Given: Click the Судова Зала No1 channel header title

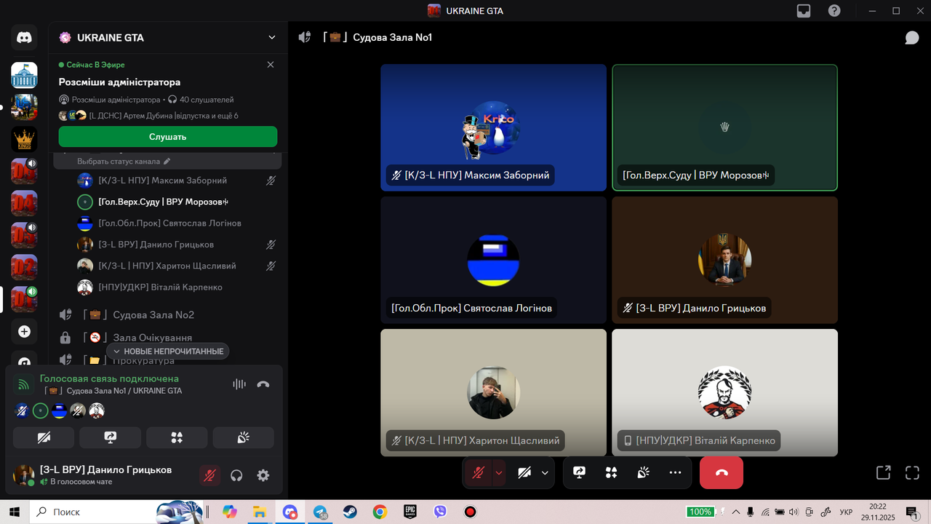Looking at the screenshot, I should point(392,37).
